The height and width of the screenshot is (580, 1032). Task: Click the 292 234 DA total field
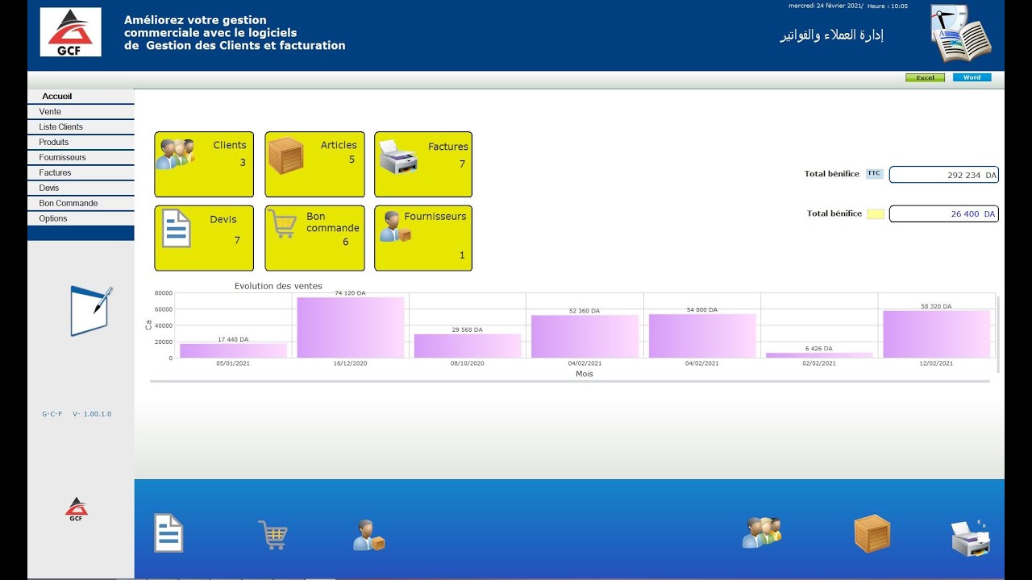944,175
